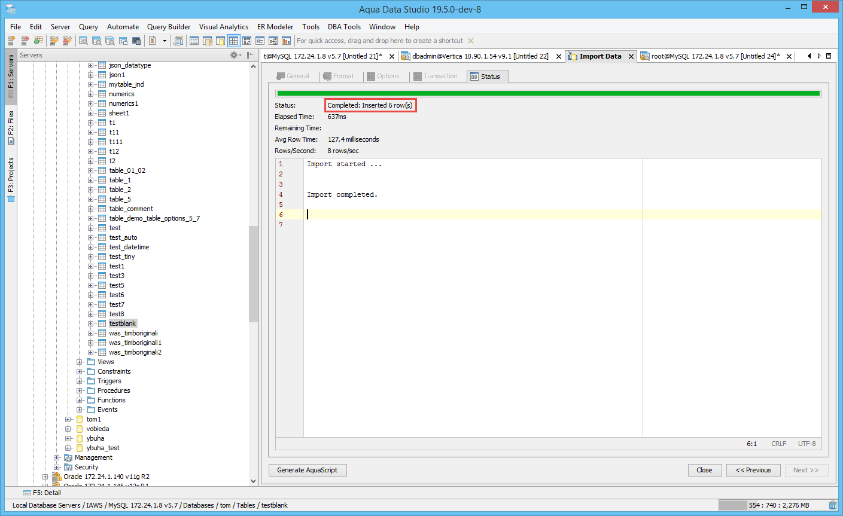Expand the Procedures folder
Image resolution: width=843 pixels, height=516 pixels.
coord(80,390)
